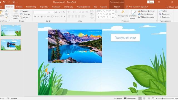Click the Undo arrow in title bar
The width and height of the screenshot is (178, 100).
[x=4, y=2]
